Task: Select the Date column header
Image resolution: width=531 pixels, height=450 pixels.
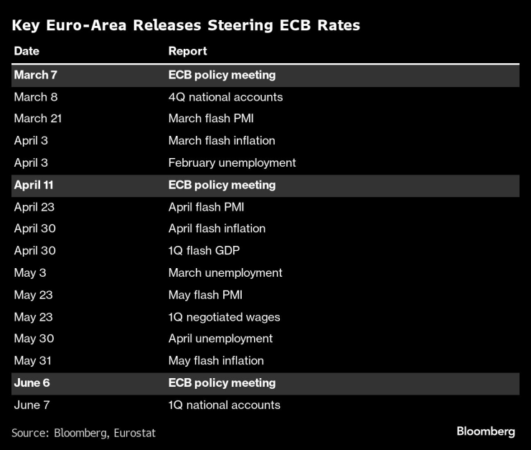Action: (27, 51)
